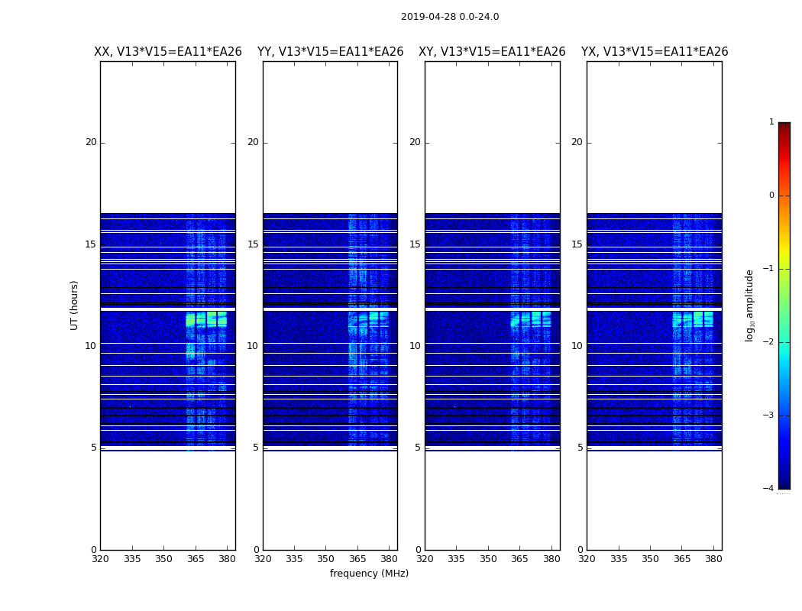Click the "20" hour tick of YY panel

(x=253, y=142)
